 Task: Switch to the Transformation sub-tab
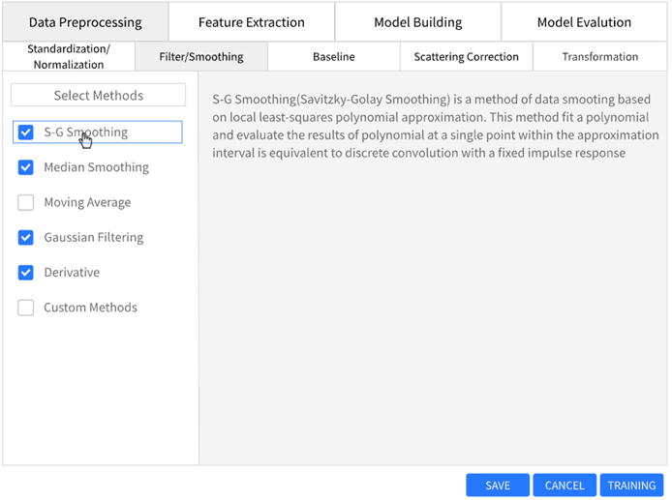pyautogui.click(x=599, y=57)
